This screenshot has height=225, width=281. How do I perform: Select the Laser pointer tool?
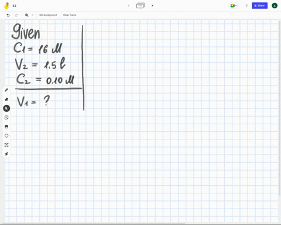click(x=6, y=154)
